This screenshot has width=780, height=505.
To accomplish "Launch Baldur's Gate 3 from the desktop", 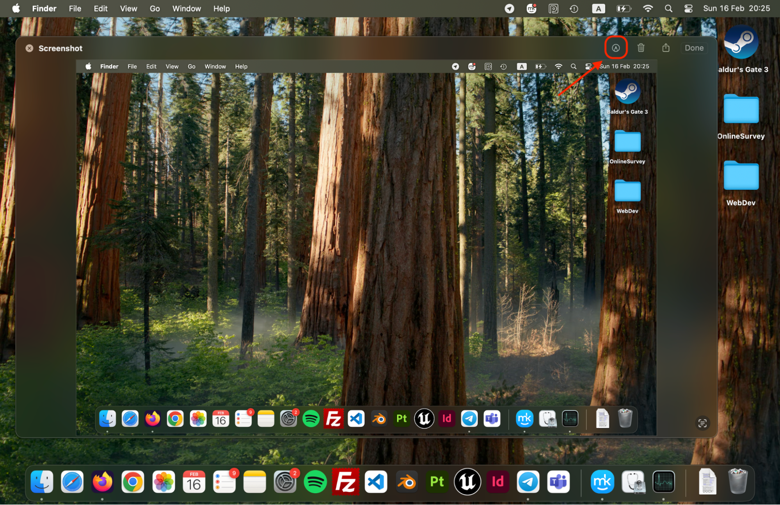I will click(x=742, y=43).
